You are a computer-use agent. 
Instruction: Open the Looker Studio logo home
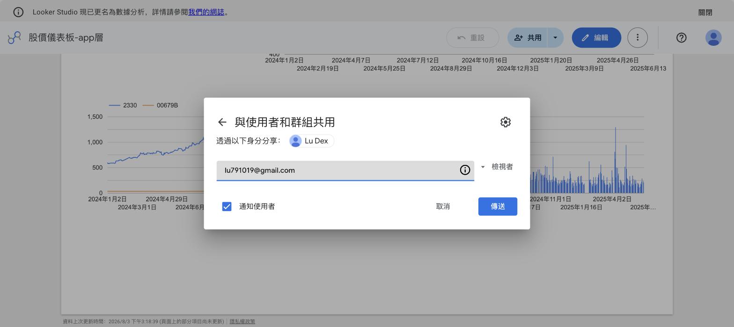pyautogui.click(x=15, y=38)
